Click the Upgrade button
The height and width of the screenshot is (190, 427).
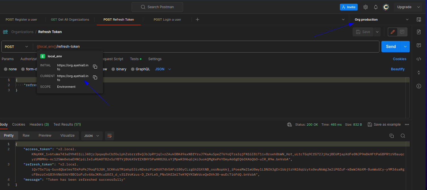(404, 7)
